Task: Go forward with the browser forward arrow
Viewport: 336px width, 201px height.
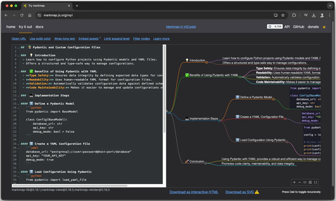Action: click(x=14, y=15)
